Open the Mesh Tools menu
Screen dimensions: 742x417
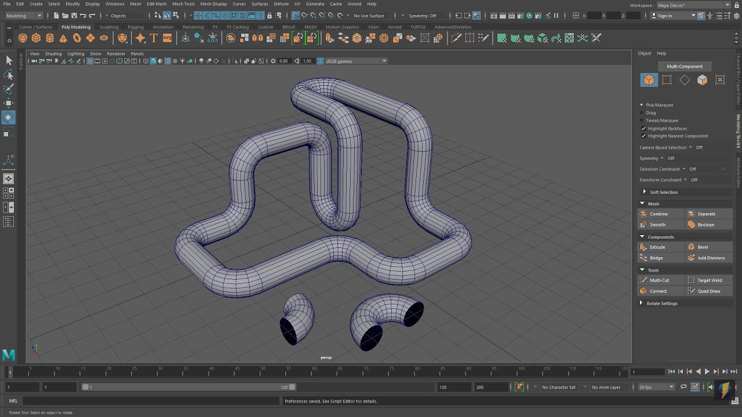click(x=183, y=4)
